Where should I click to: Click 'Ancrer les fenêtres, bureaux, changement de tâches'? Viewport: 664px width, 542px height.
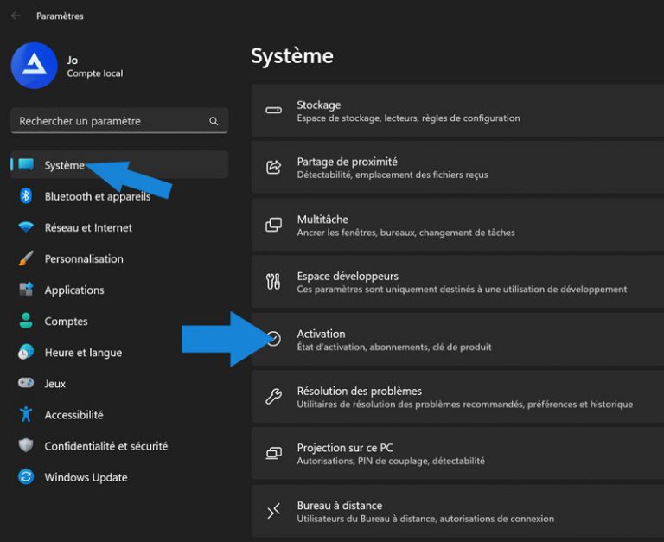click(405, 233)
